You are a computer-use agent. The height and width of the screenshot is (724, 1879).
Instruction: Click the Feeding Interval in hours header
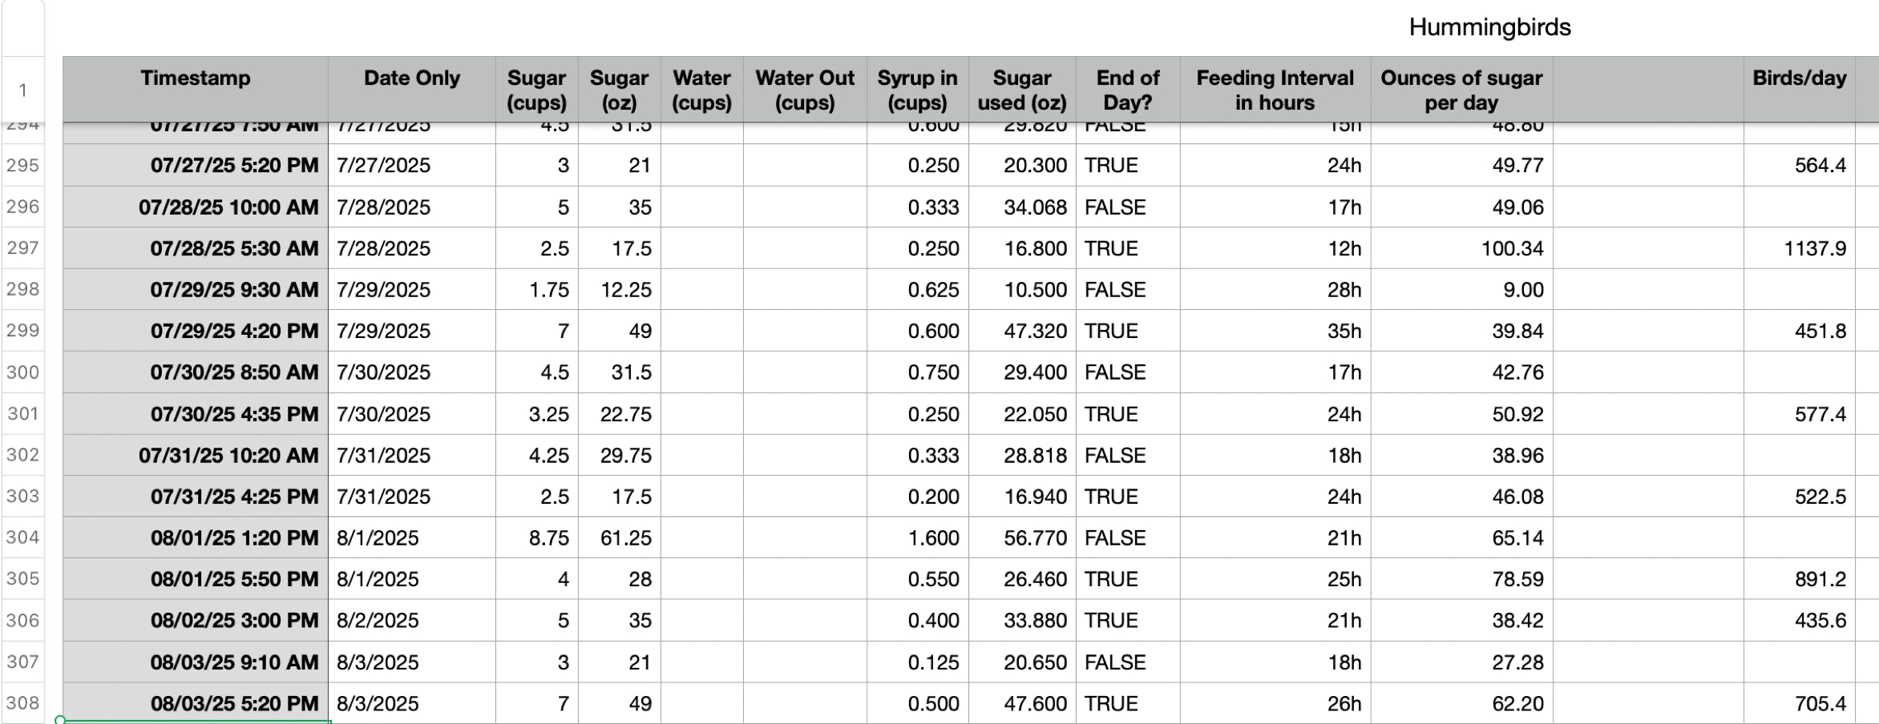tap(1275, 90)
